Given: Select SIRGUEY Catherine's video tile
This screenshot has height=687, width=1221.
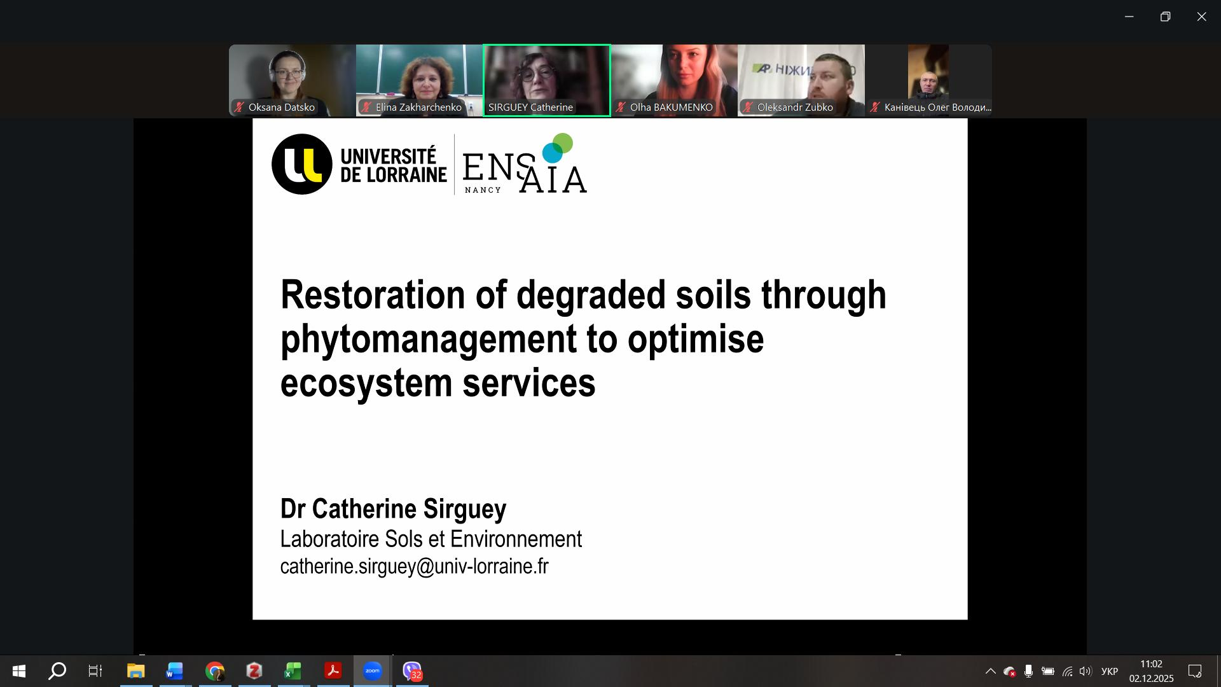Looking at the screenshot, I should pyautogui.click(x=547, y=80).
